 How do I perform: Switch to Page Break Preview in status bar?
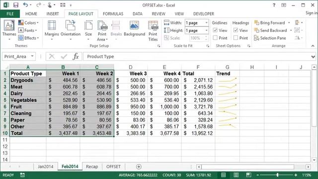[248, 175]
